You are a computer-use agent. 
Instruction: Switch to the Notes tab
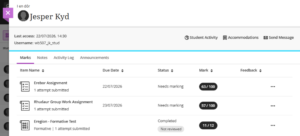click(x=42, y=58)
